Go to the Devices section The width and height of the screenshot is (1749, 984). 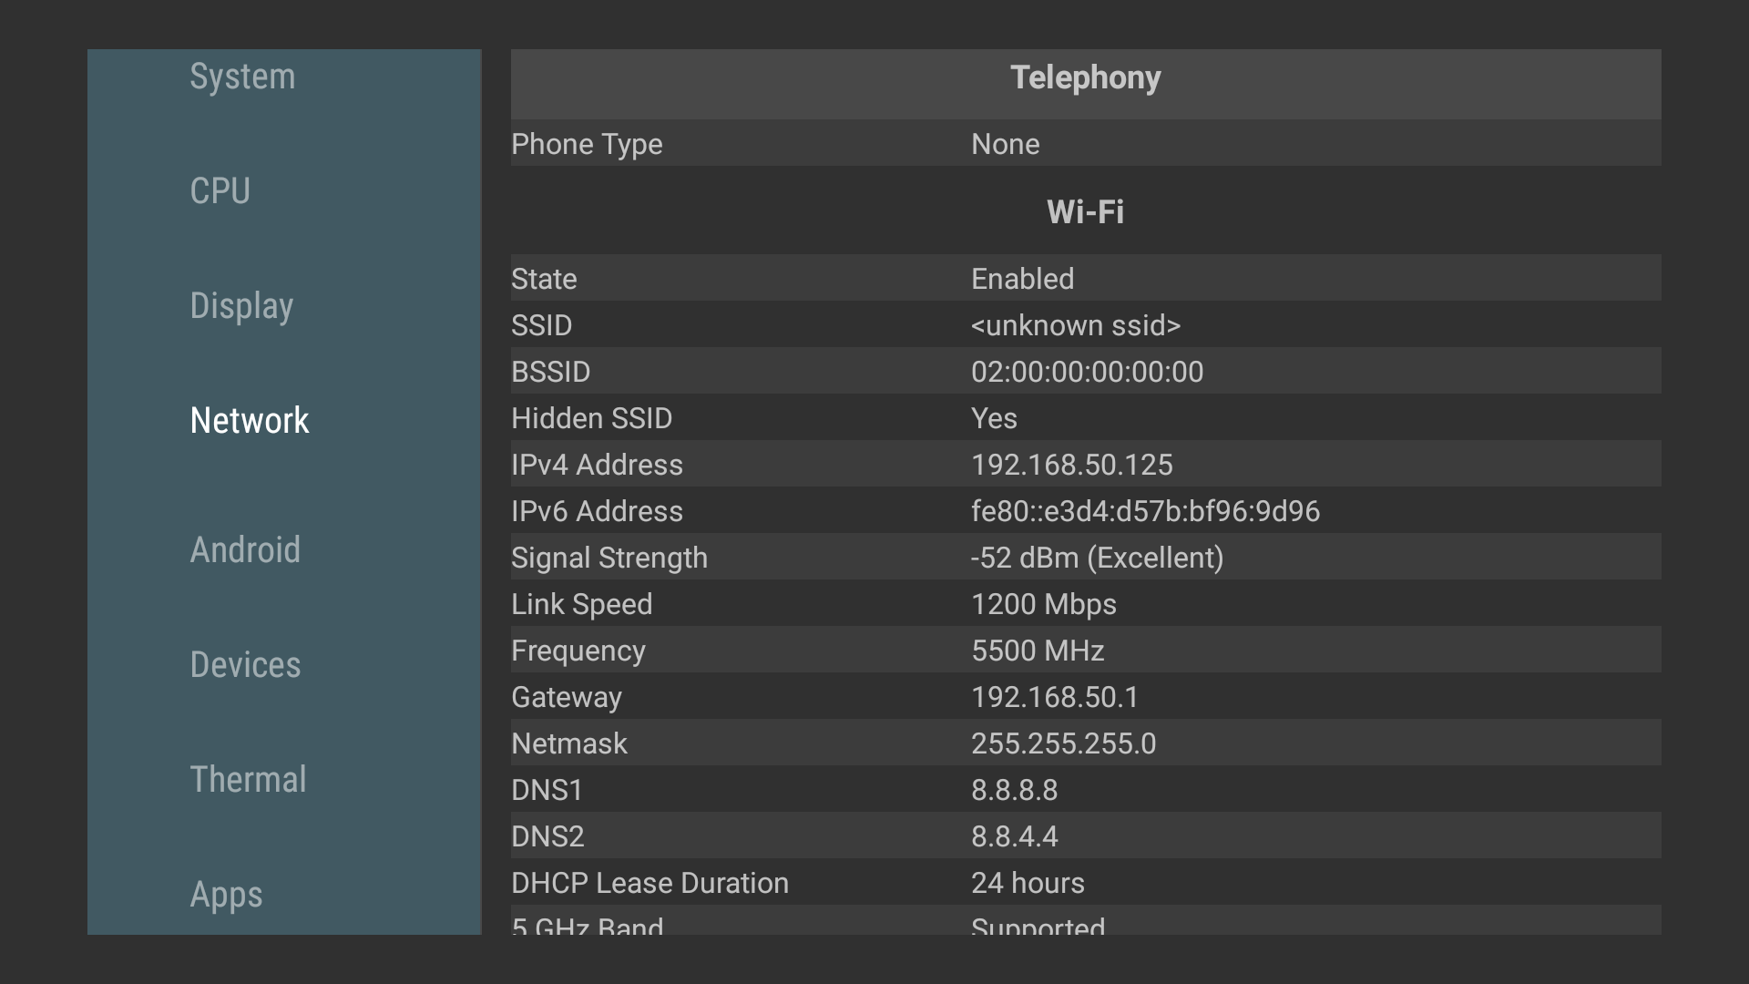coord(245,665)
